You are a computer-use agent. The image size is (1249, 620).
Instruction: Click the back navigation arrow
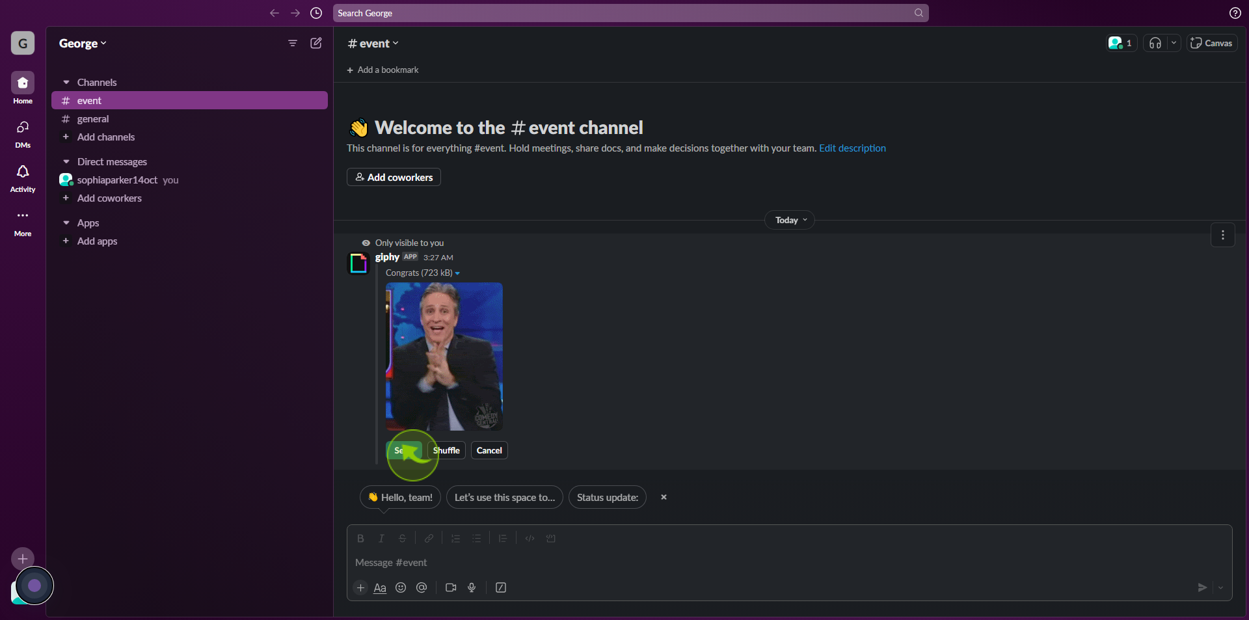pos(275,13)
